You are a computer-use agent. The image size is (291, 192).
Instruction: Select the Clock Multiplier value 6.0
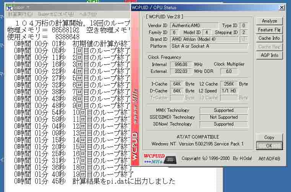(229, 71)
